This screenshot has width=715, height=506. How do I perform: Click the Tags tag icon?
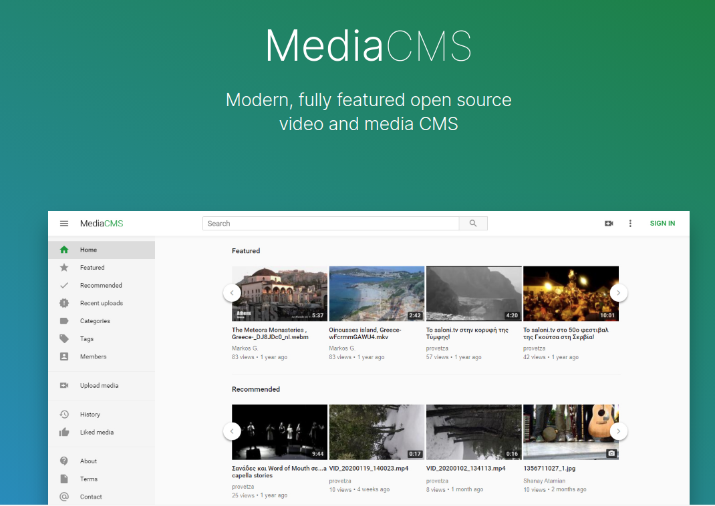point(64,339)
